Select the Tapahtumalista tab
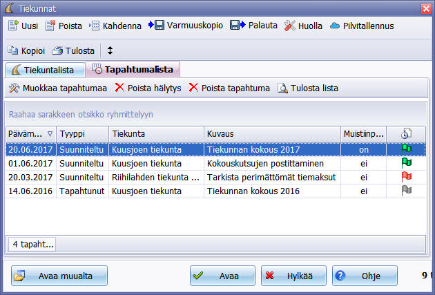The height and width of the screenshot is (295, 435). pyautogui.click(x=133, y=69)
